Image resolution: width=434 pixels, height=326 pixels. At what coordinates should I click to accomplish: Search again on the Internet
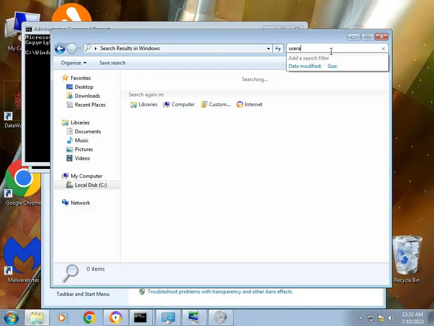point(249,104)
